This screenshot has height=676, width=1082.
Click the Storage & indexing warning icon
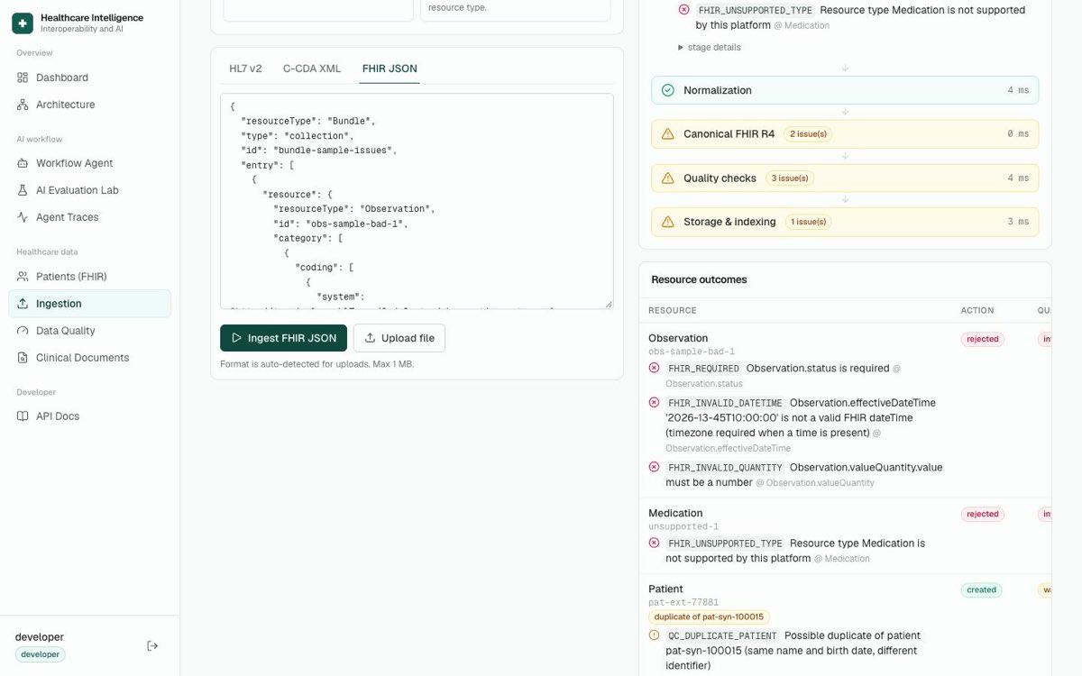(x=668, y=222)
